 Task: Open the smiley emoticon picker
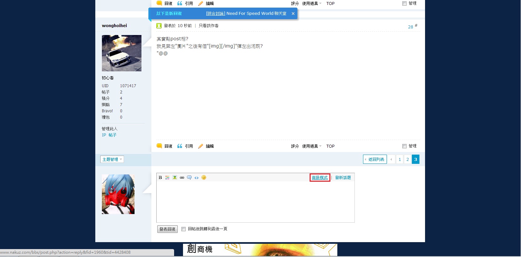point(204,178)
